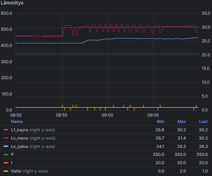
Task: Open color picker for purple L1_kayra swatch
Action: (x=6, y=130)
